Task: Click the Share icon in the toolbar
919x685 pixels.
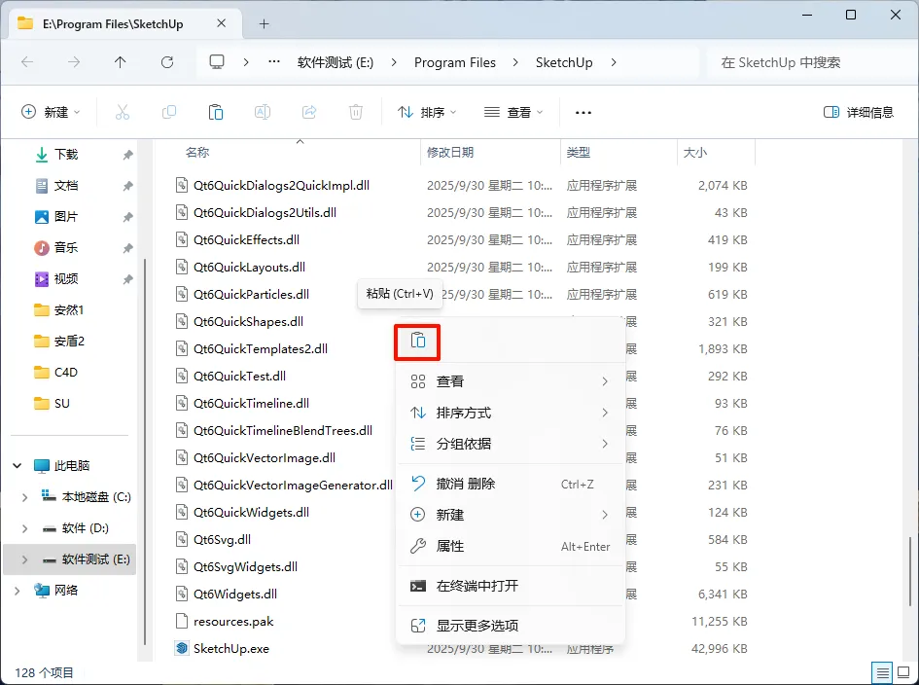Action: point(309,112)
